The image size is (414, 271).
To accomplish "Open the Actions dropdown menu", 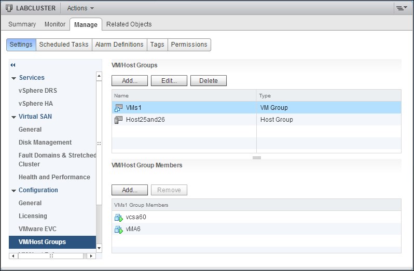I will click(x=80, y=8).
